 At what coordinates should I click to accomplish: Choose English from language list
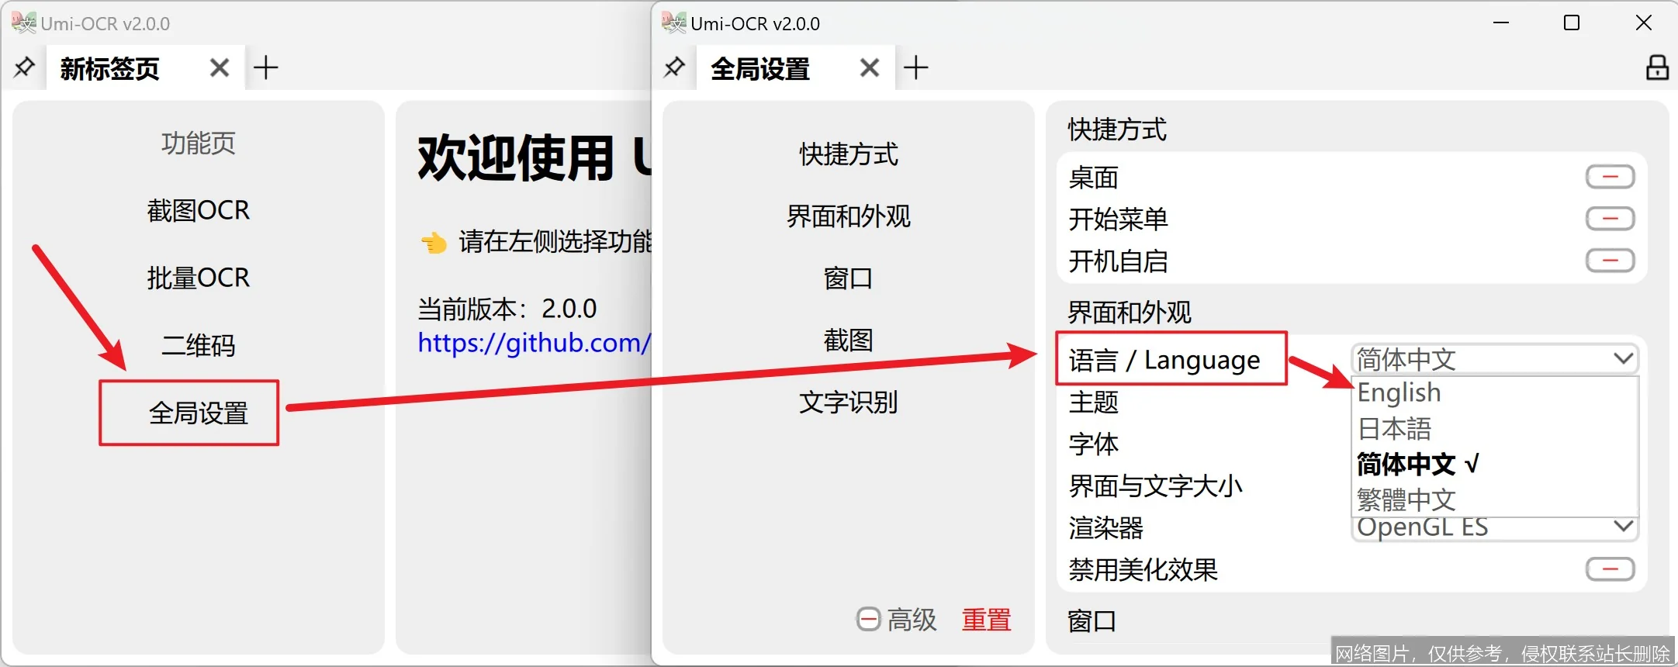[x=1495, y=393]
